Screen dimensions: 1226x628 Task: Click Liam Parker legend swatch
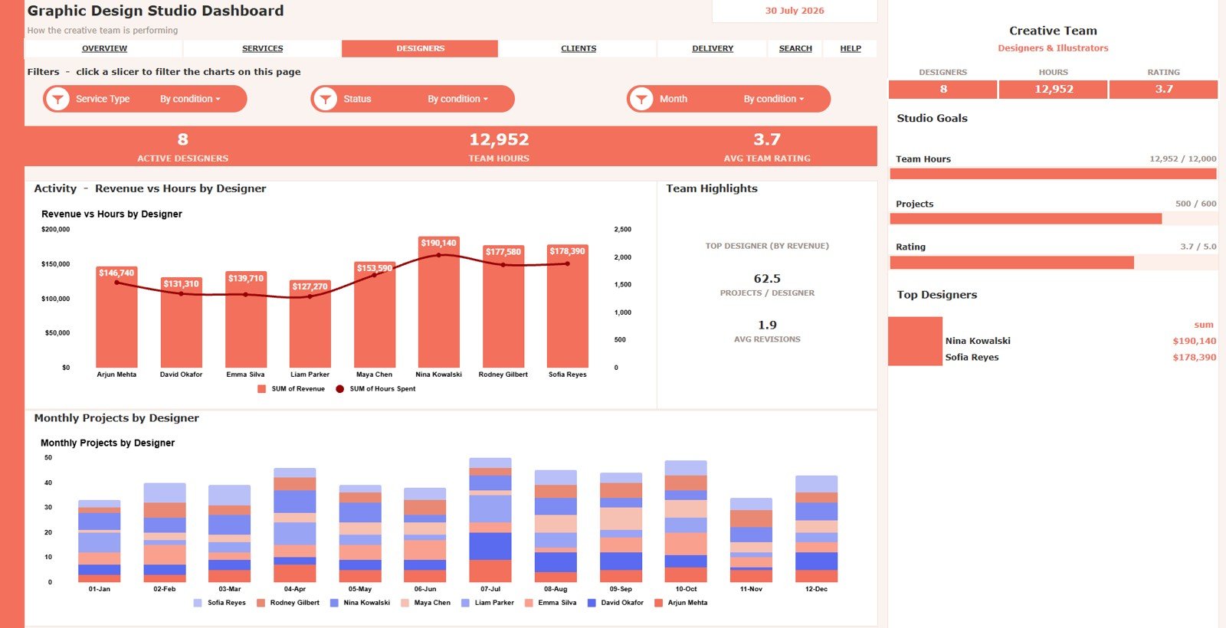(x=465, y=603)
